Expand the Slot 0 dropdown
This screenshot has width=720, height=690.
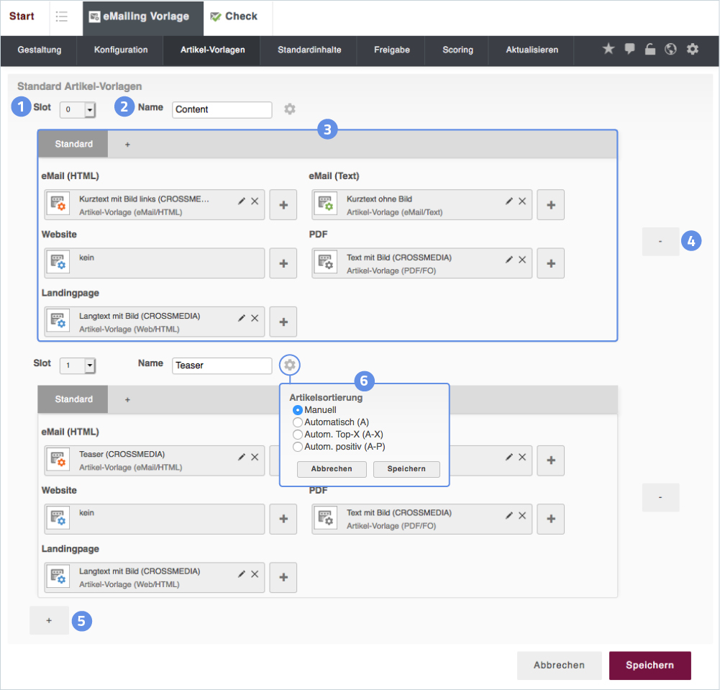(x=90, y=110)
